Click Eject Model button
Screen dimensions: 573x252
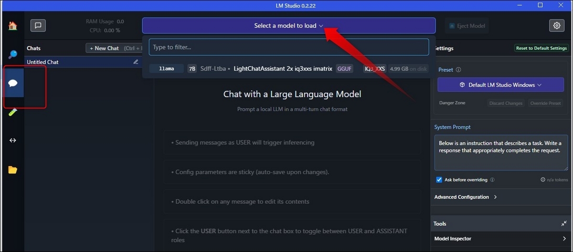click(x=467, y=26)
